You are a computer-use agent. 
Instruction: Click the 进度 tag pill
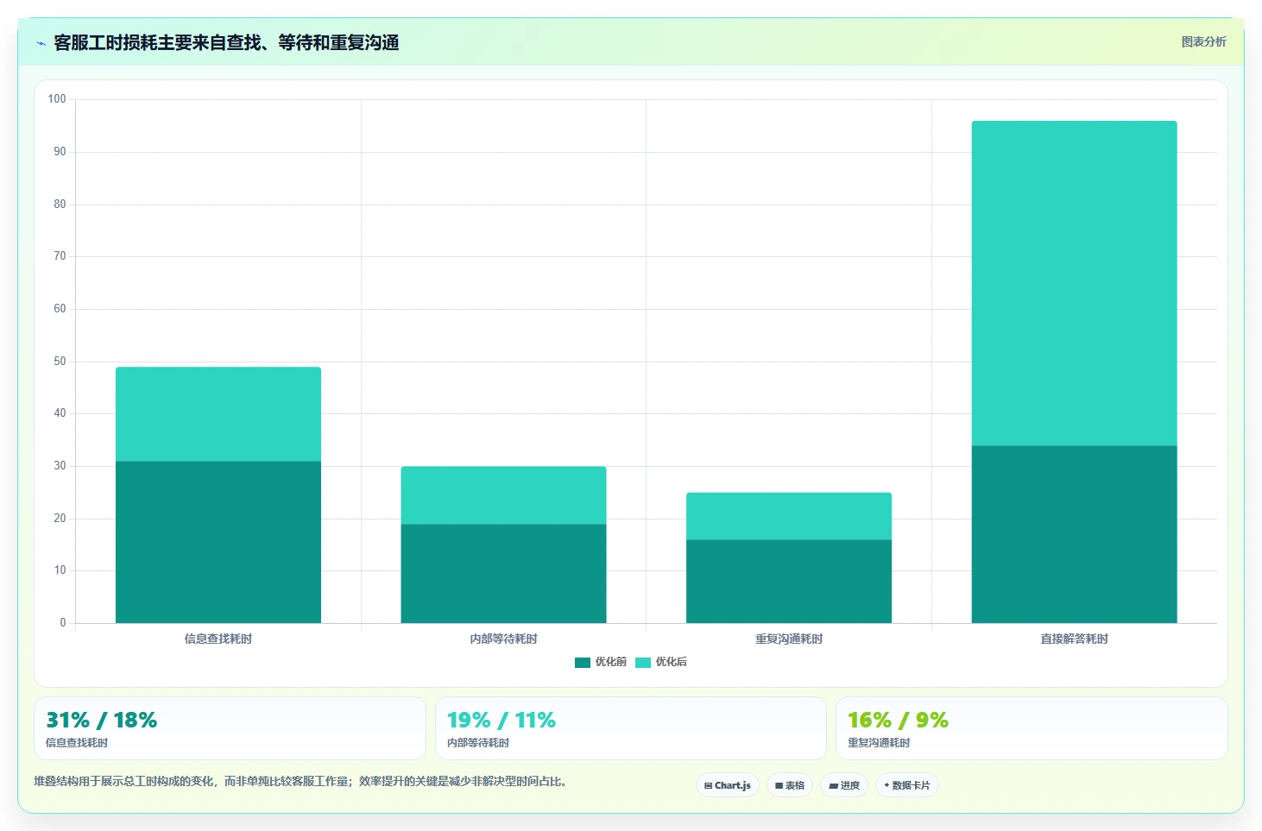tap(844, 785)
